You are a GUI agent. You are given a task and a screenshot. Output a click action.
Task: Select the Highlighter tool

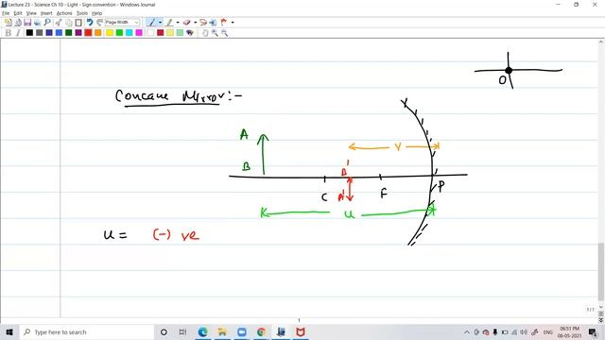point(169,23)
